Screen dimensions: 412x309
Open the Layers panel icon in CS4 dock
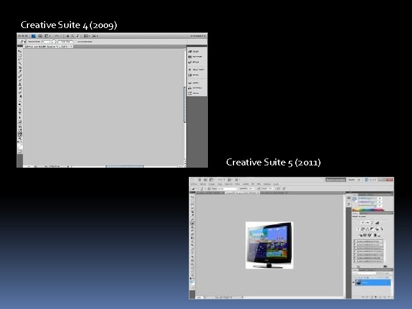pos(190,83)
